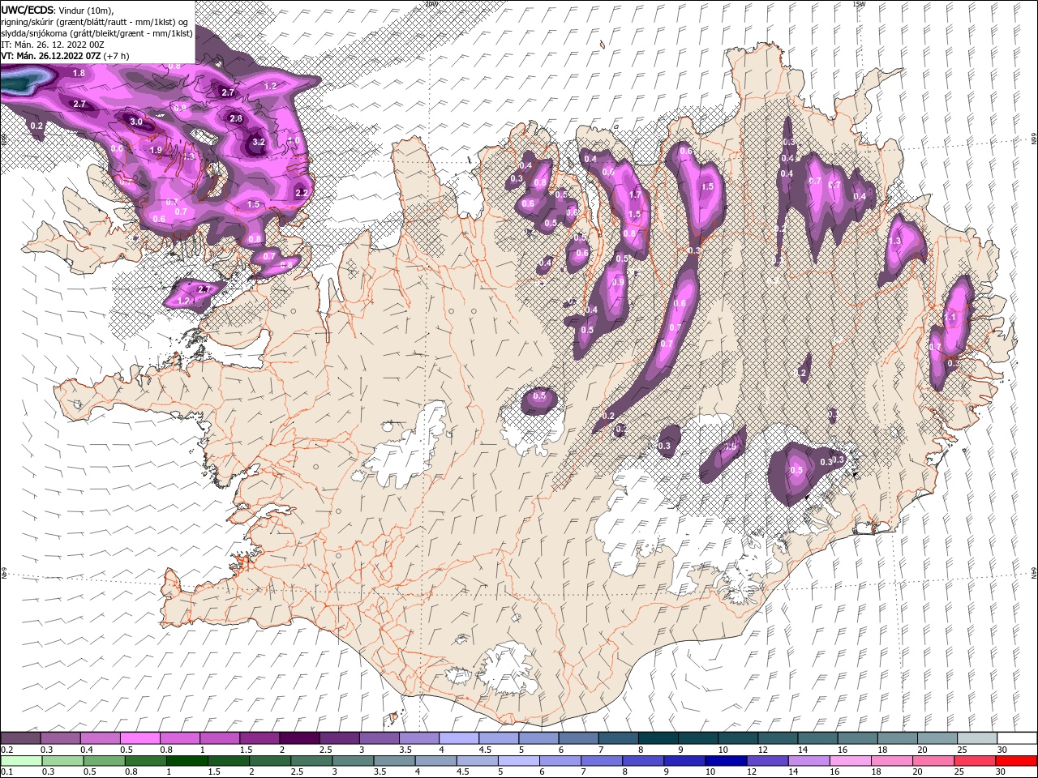The image size is (1038, 778).
Task: Click the 'UWC/ECDS' title in the header
Action: point(27,9)
